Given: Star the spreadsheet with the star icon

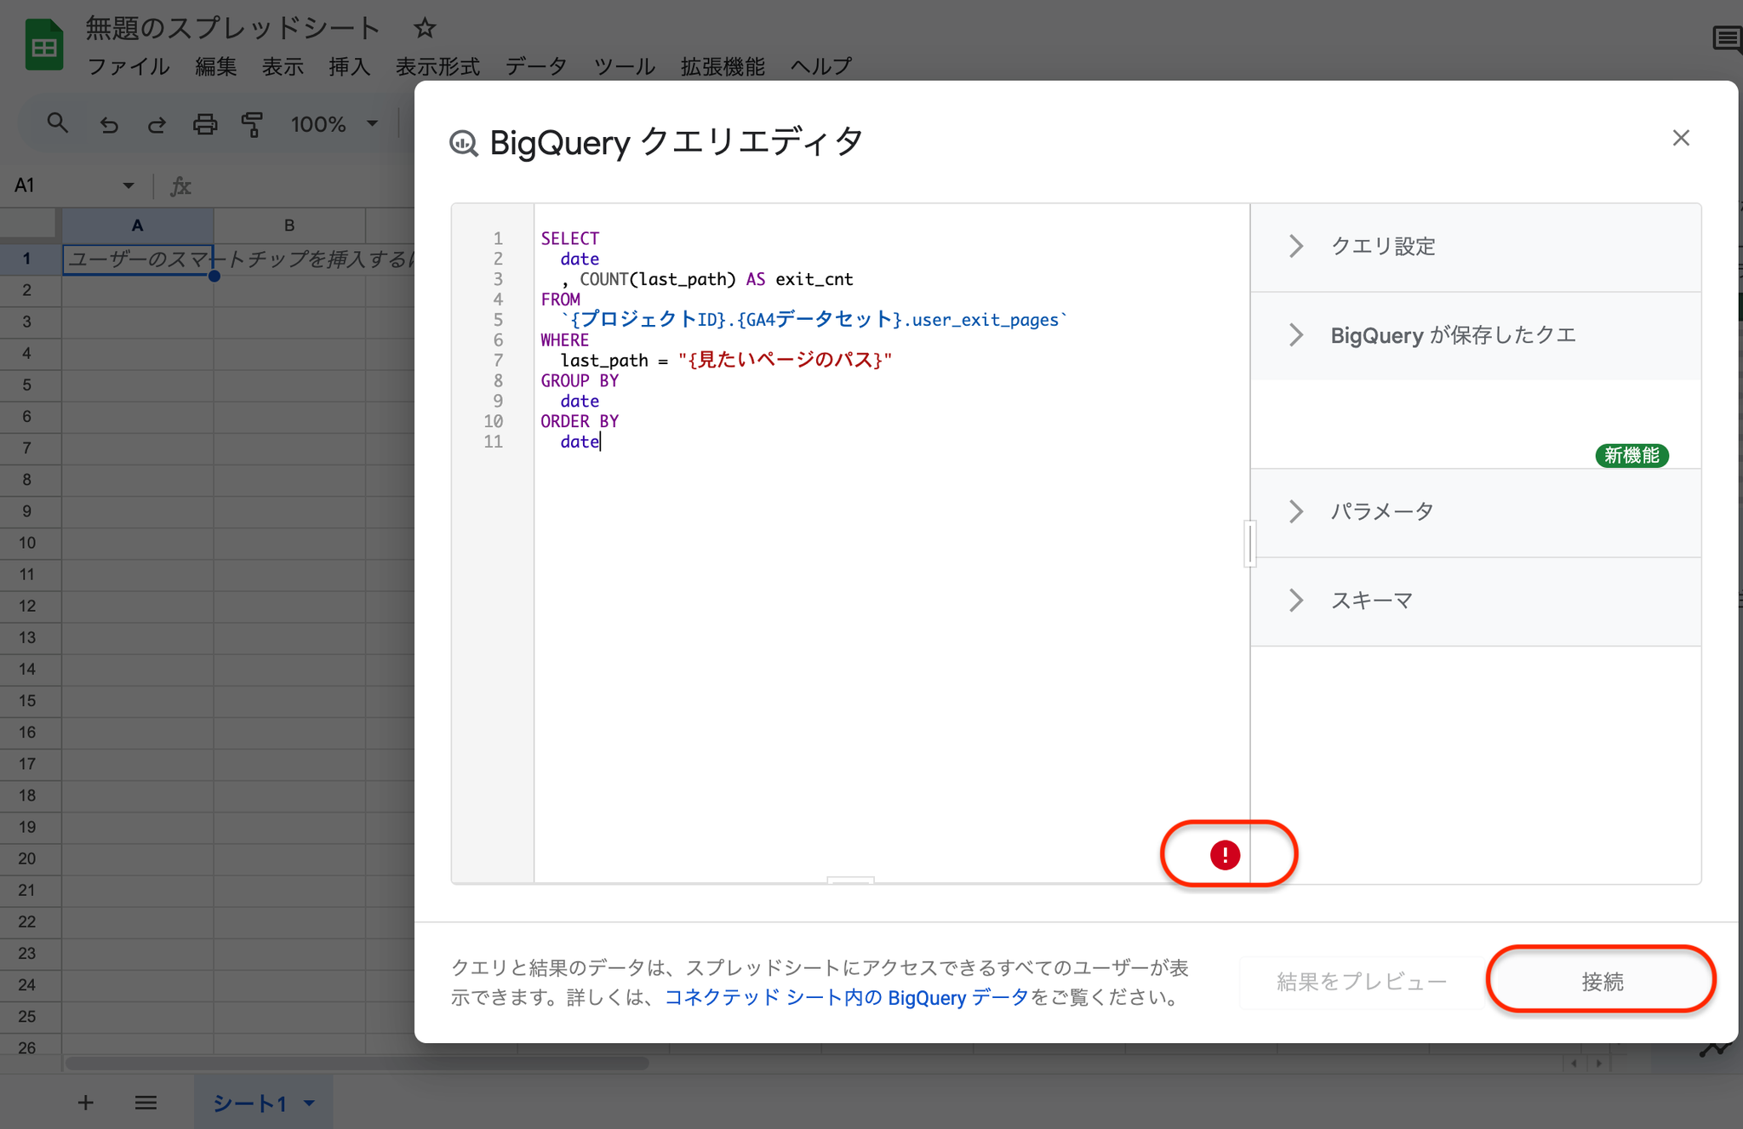Looking at the screenshot, I should (425, 29).
